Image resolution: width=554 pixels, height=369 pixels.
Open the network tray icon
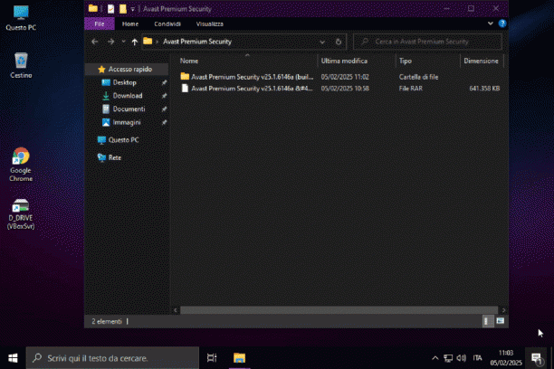[448, 358]
